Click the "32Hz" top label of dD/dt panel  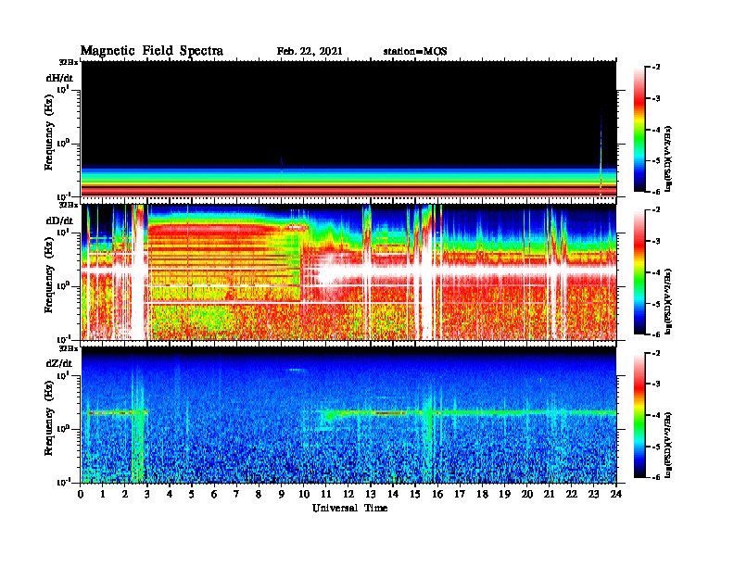click(69, 205)
